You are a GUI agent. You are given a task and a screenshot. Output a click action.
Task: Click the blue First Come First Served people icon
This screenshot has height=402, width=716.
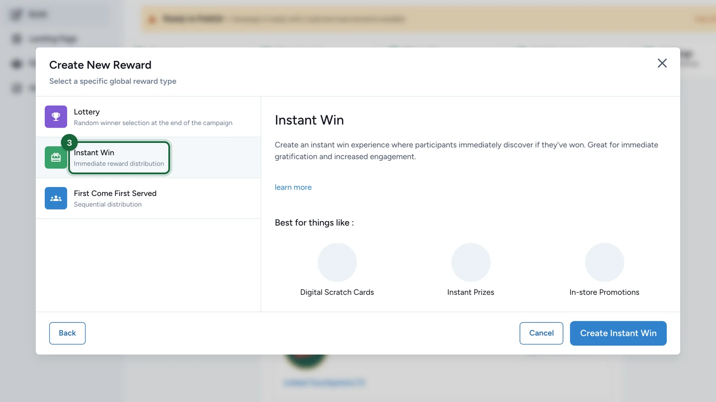click(x=56, y=198)
